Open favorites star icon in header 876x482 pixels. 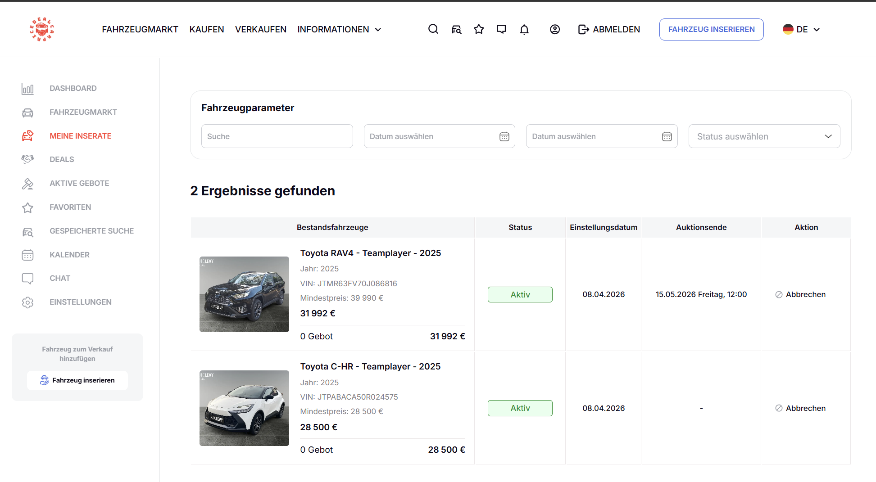(x=479, y=29)
